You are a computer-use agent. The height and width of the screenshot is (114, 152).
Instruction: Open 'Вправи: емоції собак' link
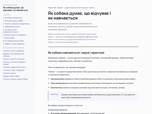pos(11,76)
